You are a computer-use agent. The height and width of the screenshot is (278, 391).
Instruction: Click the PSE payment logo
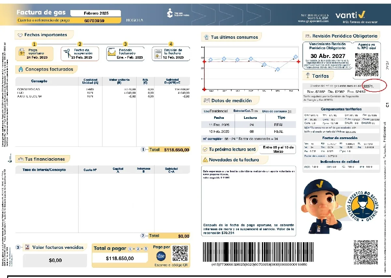[x=161, y=256]
